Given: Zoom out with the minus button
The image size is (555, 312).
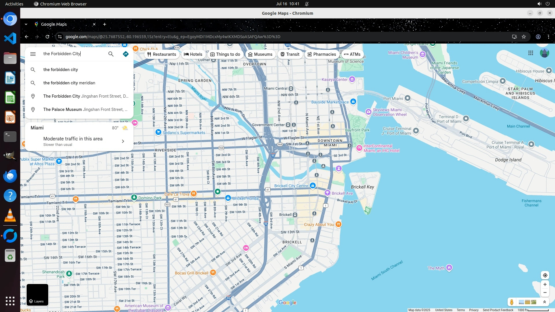Looking at the screenshot, I should tap(545, 293).
